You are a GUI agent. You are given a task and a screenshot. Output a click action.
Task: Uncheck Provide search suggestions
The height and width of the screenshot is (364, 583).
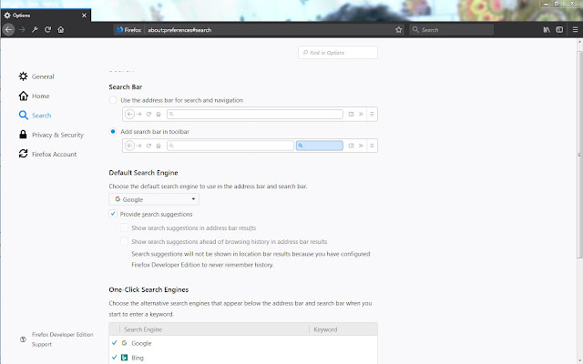click(x=113, y=214)
